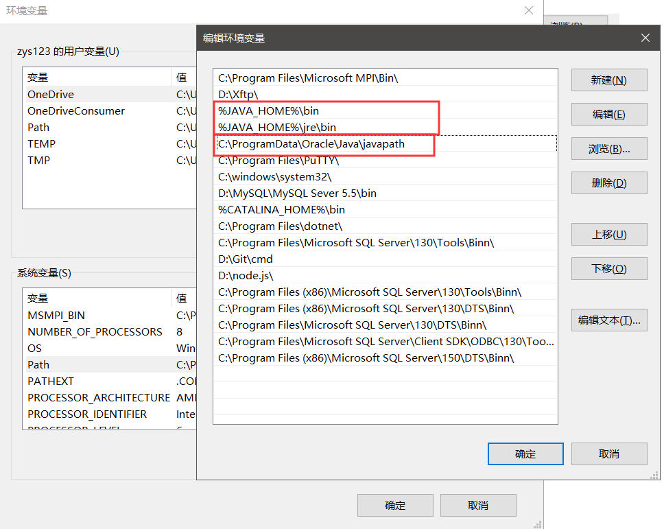Select the C:\Program Files\Microsoft MPI\Bin\ entry
The height and width of the screenshot is (529, 664).
(386, 78)
